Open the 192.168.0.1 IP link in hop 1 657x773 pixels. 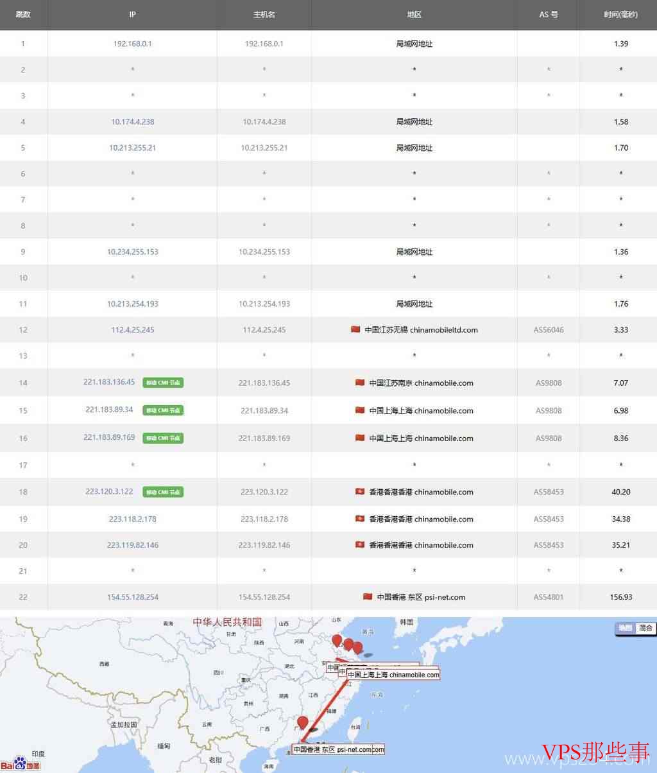pos(132,44)
